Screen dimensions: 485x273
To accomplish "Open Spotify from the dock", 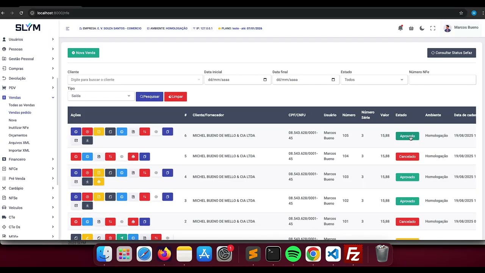I will click(x=293, y=254).
